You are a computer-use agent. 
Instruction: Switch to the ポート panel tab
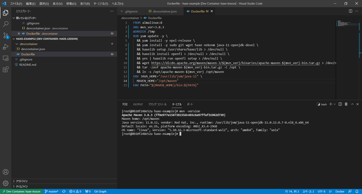coord(190,104)
